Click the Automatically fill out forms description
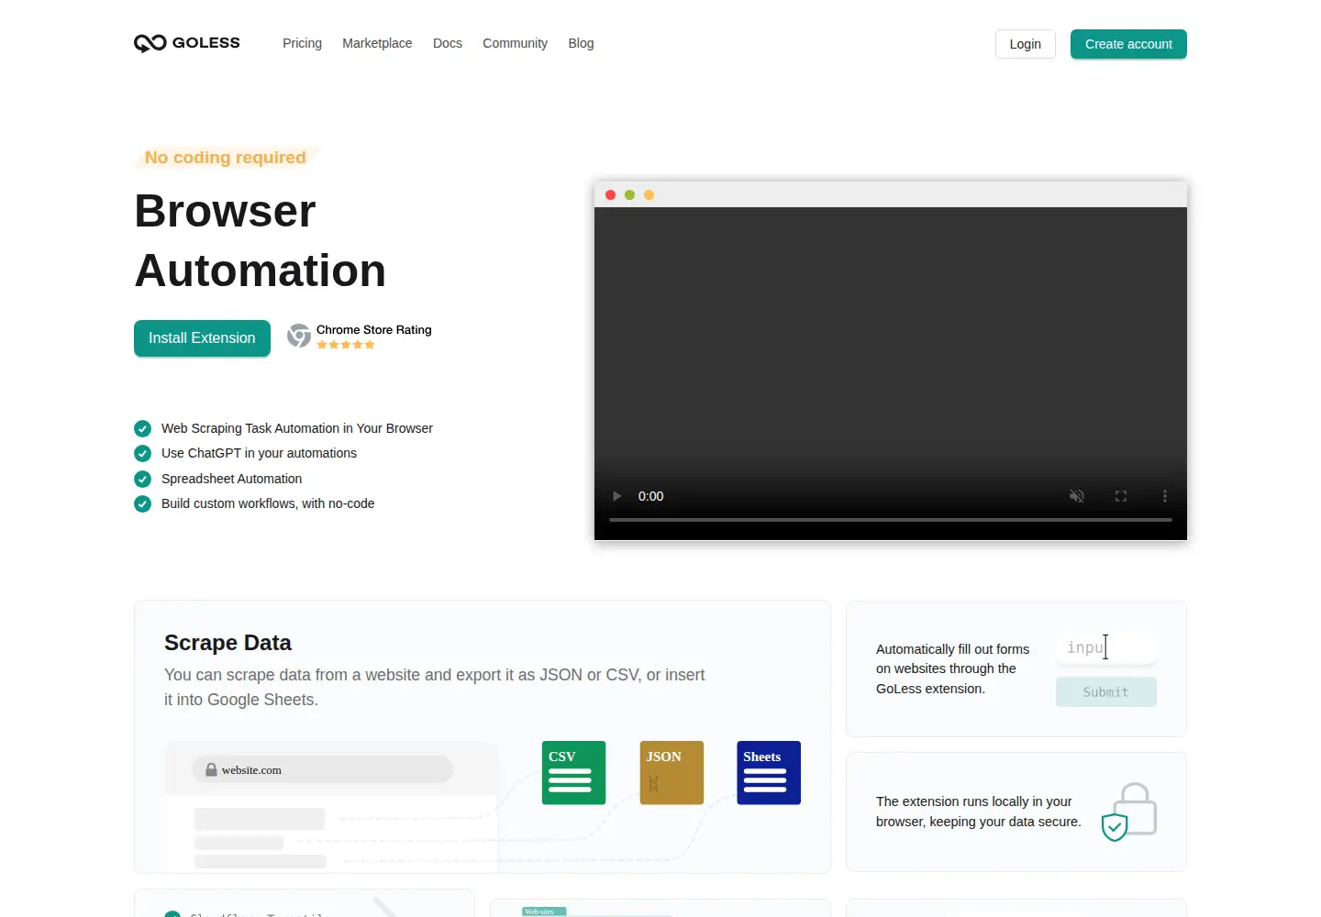The width and height of the screenshot is (1321, 917). pos(952,668)
